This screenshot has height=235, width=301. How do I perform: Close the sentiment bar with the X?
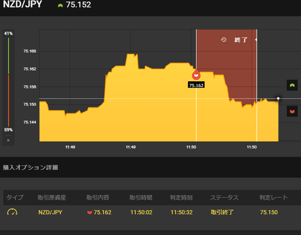8,140
